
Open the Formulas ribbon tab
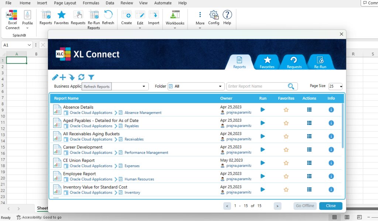point(91,3)
